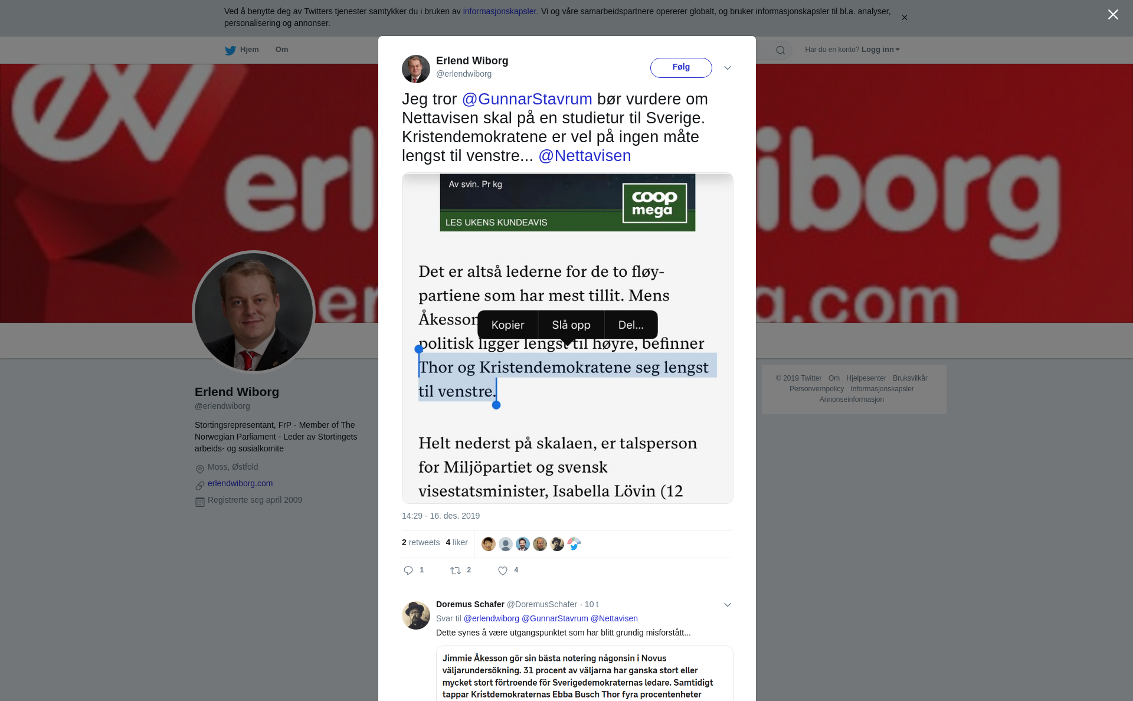Open Erlend Wiborg's small avatar in tweet

[x=416, y=69]
